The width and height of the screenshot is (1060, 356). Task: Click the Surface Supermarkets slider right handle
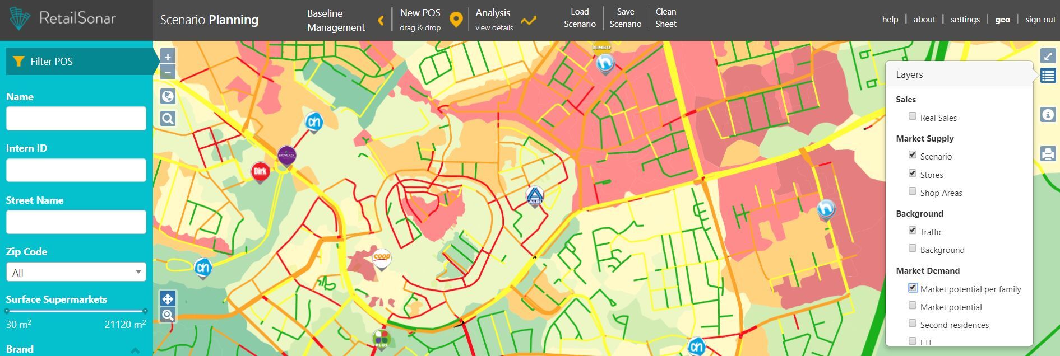click(x=145, y=311)
